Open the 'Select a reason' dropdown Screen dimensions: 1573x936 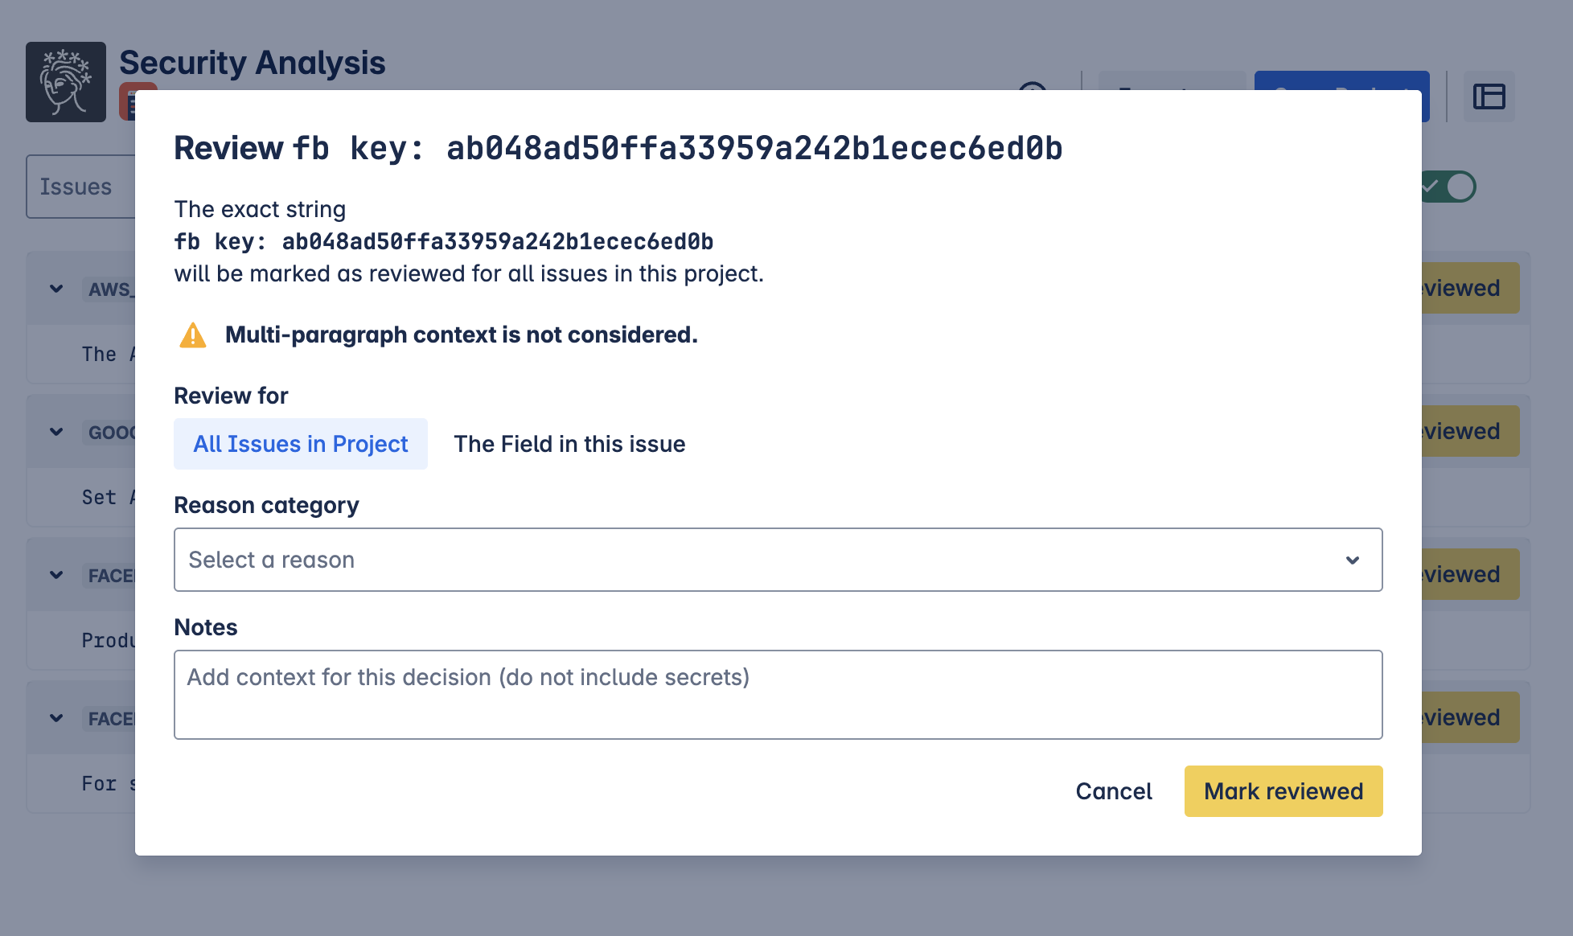coord(778,560)
